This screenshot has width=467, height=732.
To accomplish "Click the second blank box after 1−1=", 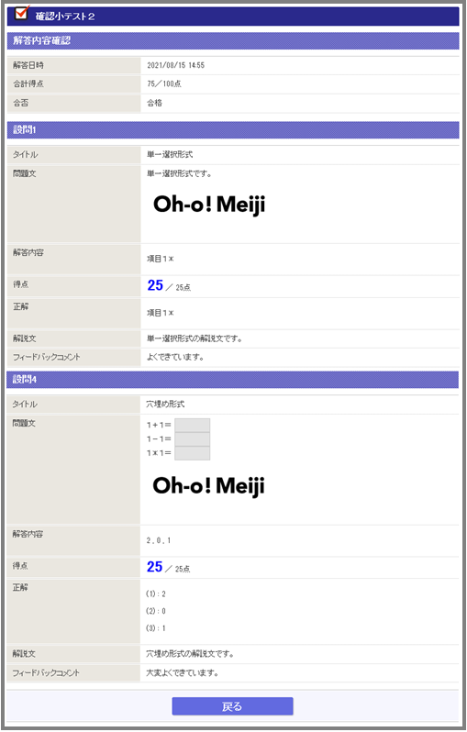I will pos(192,438).
